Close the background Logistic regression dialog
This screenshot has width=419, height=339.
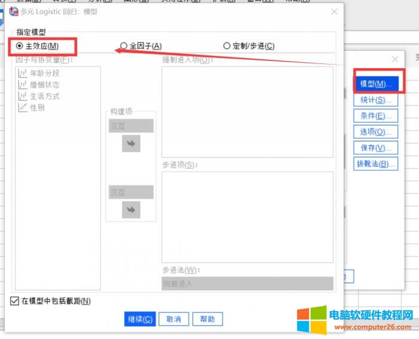click(x=395, y=59)
